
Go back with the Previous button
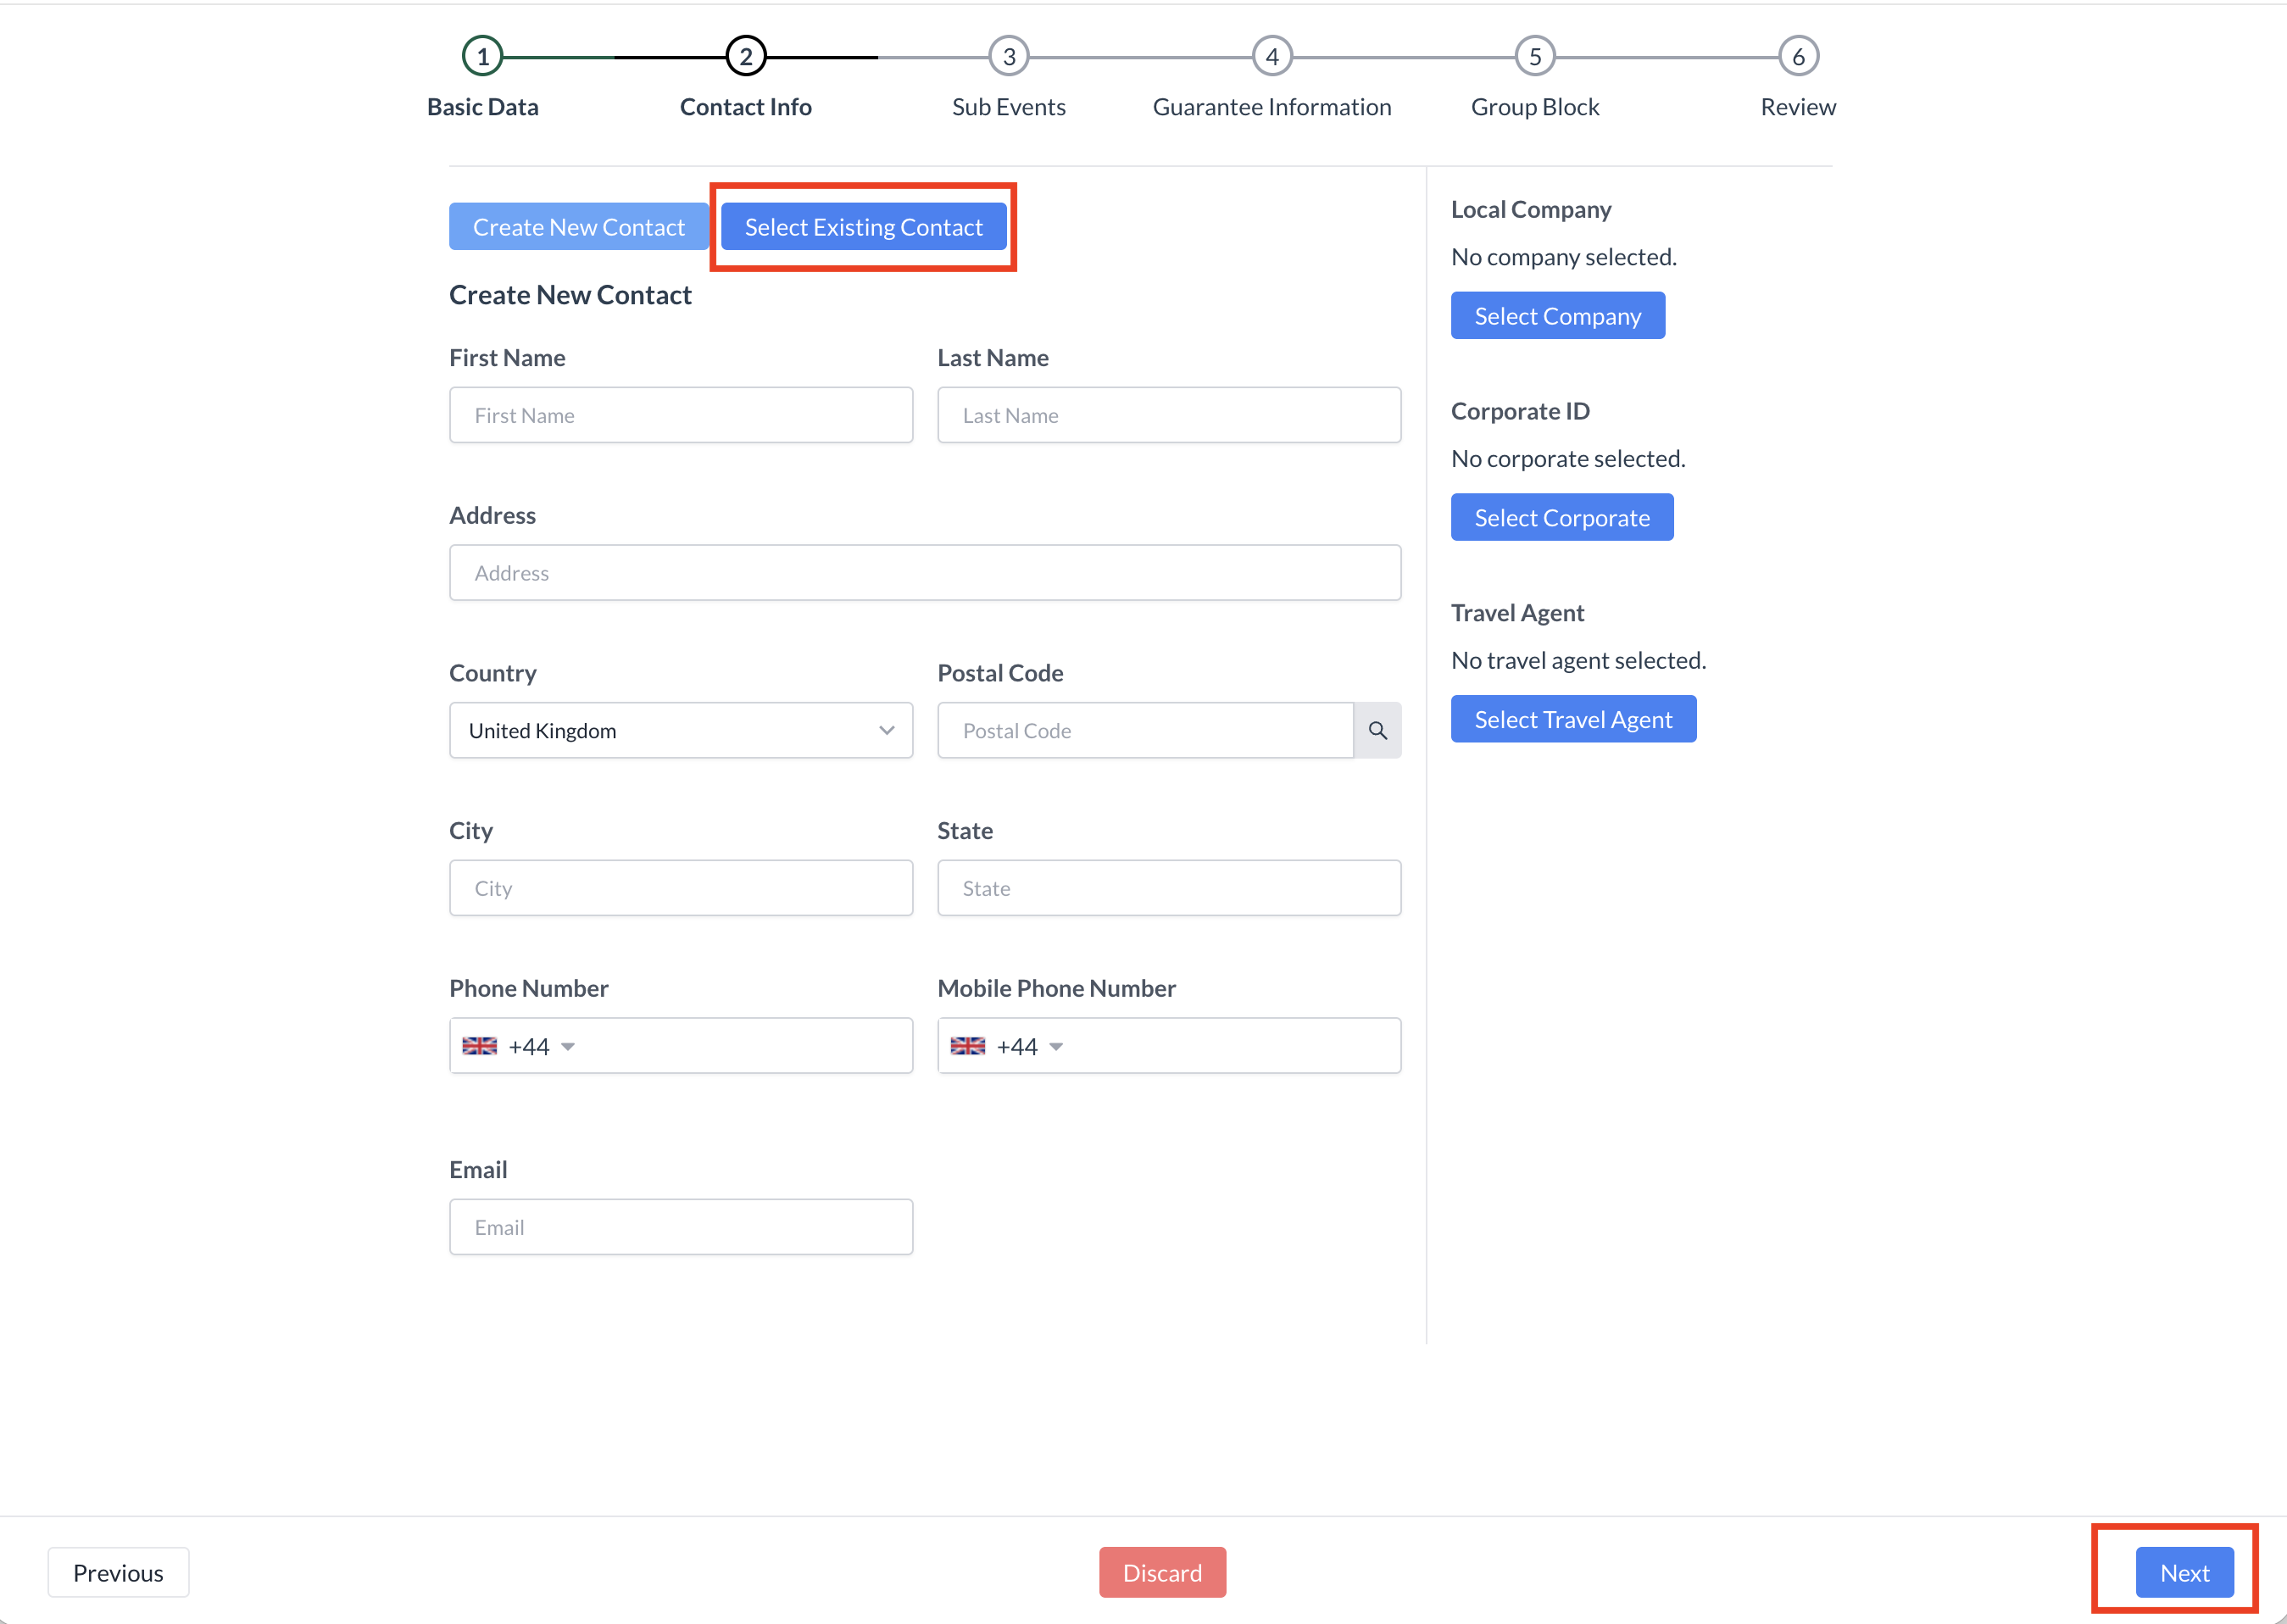(x=118, y=1573)
